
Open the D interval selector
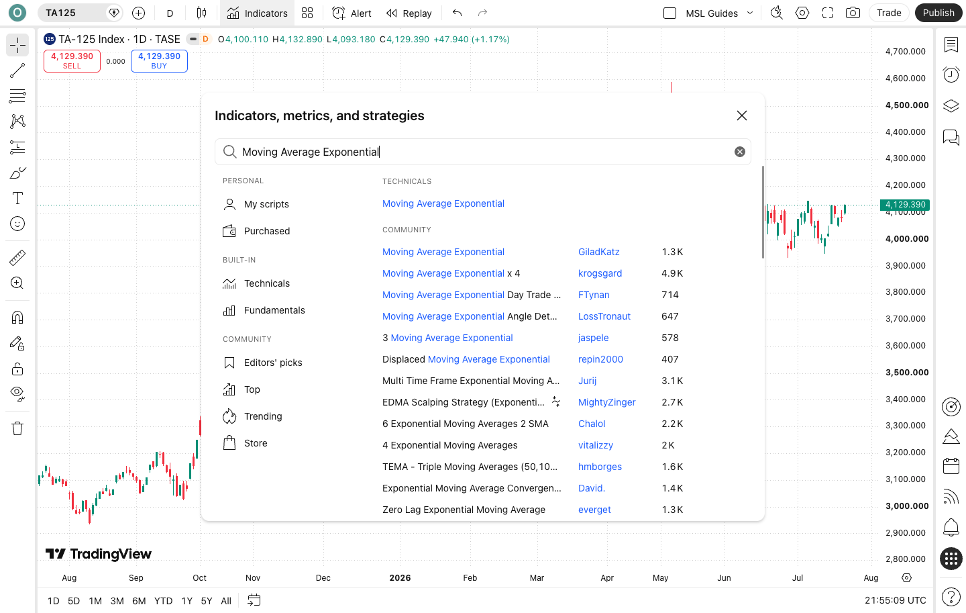170,13
